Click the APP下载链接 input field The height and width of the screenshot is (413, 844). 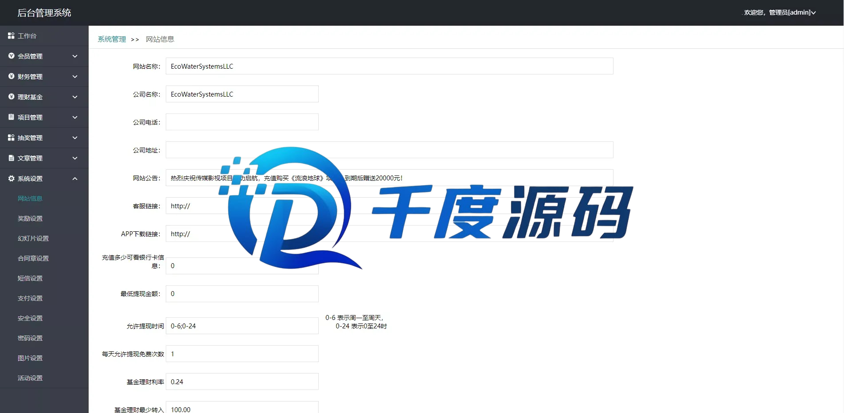pos(389,234)
